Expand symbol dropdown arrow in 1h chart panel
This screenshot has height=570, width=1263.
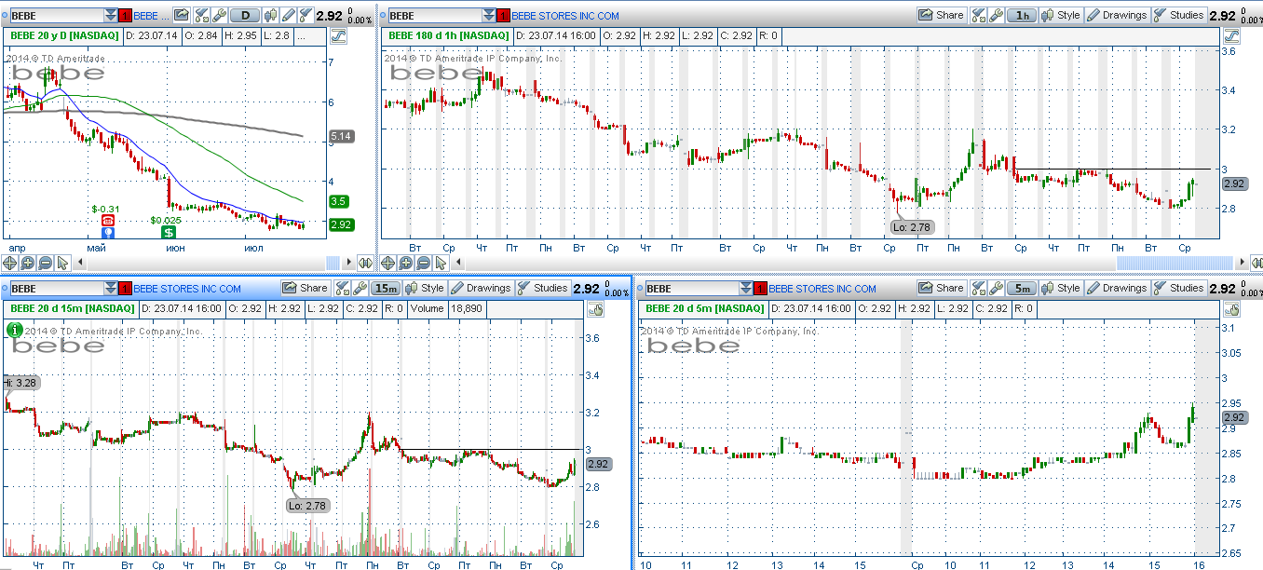[490, 15]
